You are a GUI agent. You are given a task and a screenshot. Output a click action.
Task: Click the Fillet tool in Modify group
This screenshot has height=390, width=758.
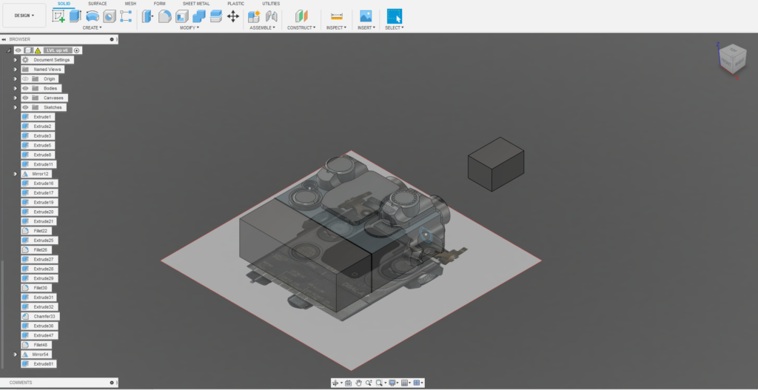tap(165, 16)
